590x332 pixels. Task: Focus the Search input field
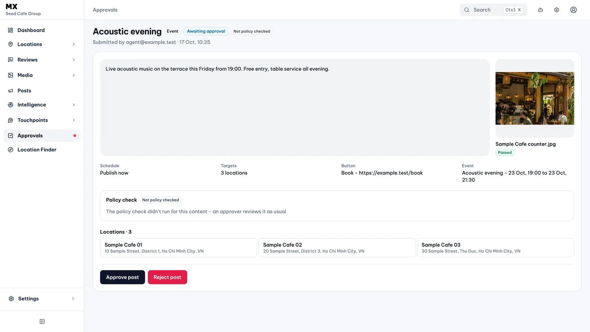pyautogui.click(x=493, y=10)
